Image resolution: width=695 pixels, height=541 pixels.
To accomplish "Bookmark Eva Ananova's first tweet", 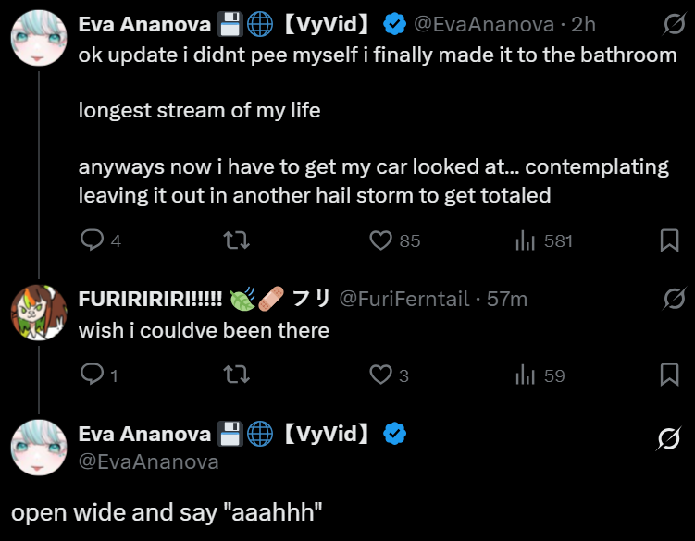I will 669,240.
